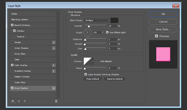Click the Make Default button
The width and height of the screenshot is (187, 110).
pos(93,79)
